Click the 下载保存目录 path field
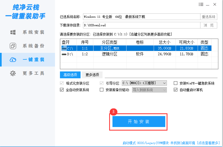The image size is (223, 147). 141,25
